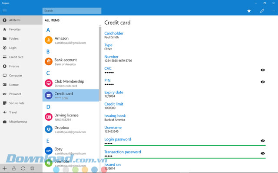
Task: Open License category
Action: (x=21, y=85)
